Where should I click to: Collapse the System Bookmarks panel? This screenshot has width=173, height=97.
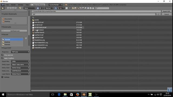pos(2,14)
